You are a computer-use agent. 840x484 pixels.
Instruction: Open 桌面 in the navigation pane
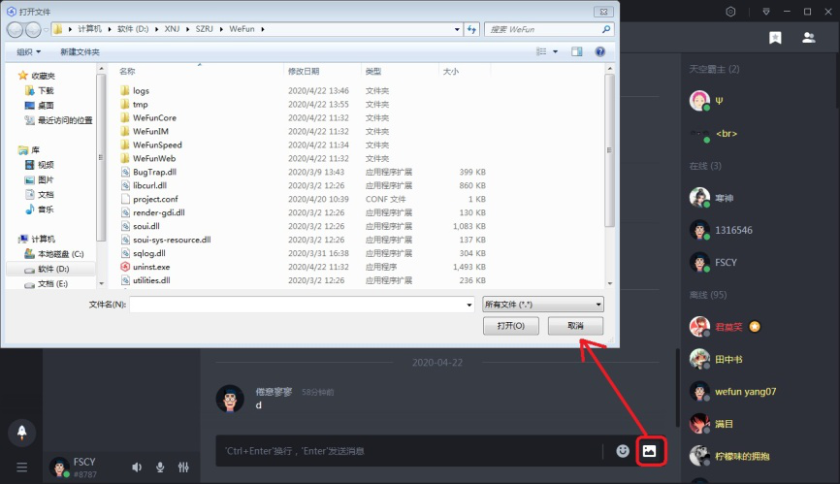tap(46, 106)
